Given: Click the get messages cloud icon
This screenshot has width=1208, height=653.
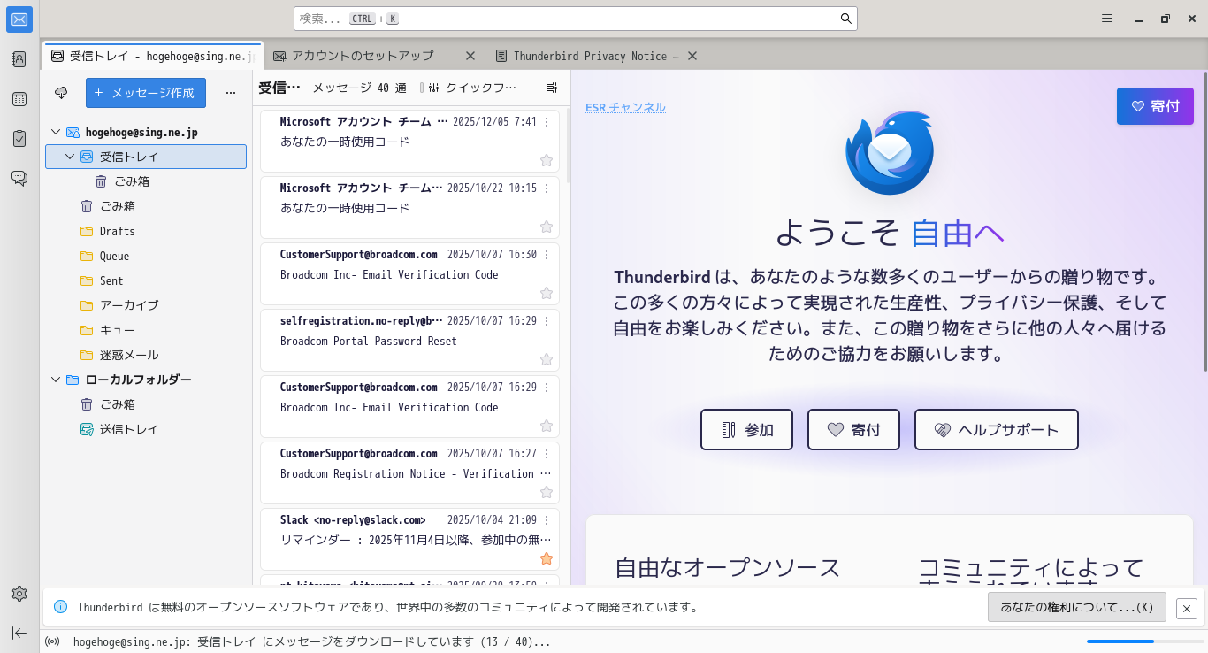Looking at the screenshot, I should [61, 93].
